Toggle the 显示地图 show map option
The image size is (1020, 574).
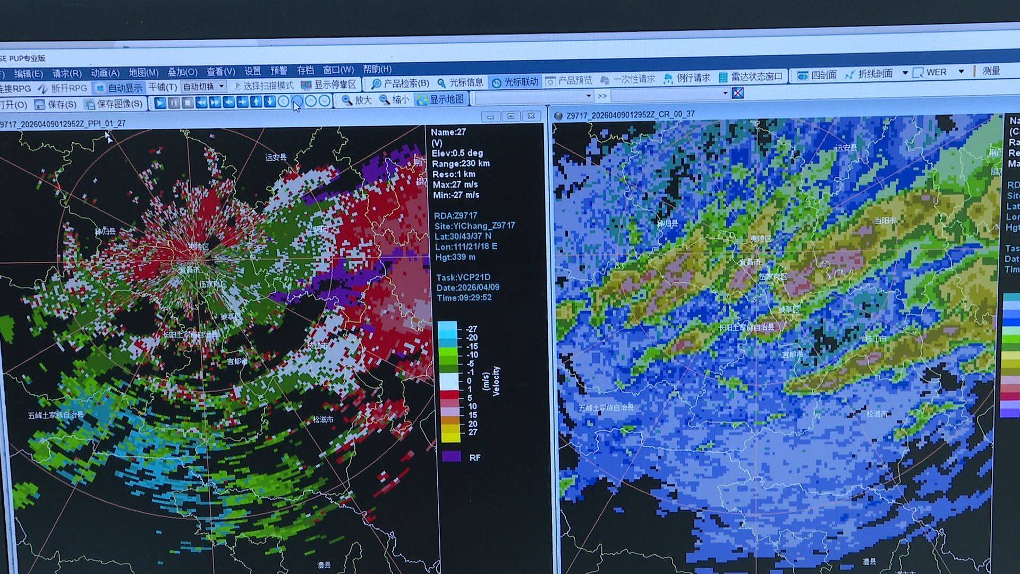(441, 99)
